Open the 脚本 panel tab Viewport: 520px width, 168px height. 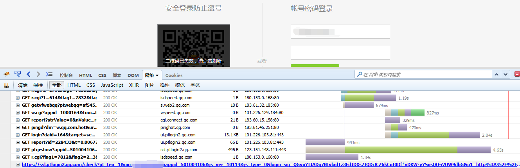pos(117,75)
